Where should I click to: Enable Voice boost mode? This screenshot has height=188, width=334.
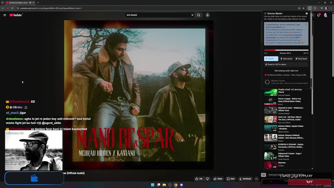pyautogui.click(x=286, y=59)
